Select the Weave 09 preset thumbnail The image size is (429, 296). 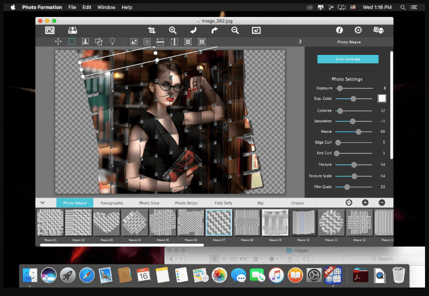tap(275, 223)
